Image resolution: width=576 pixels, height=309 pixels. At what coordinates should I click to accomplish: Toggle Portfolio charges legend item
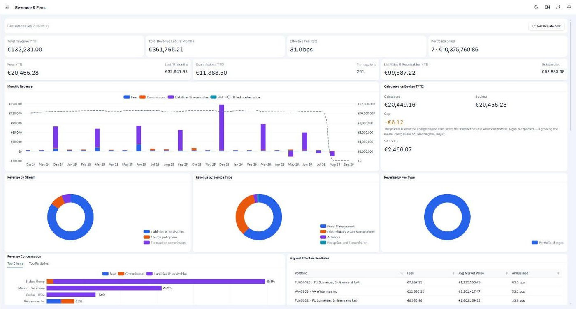(x=548, y=243)
